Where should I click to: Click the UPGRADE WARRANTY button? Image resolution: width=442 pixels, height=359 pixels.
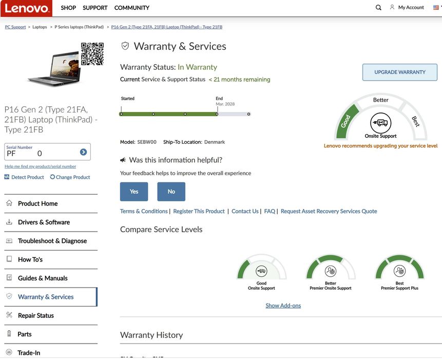(x=400, y=72)
